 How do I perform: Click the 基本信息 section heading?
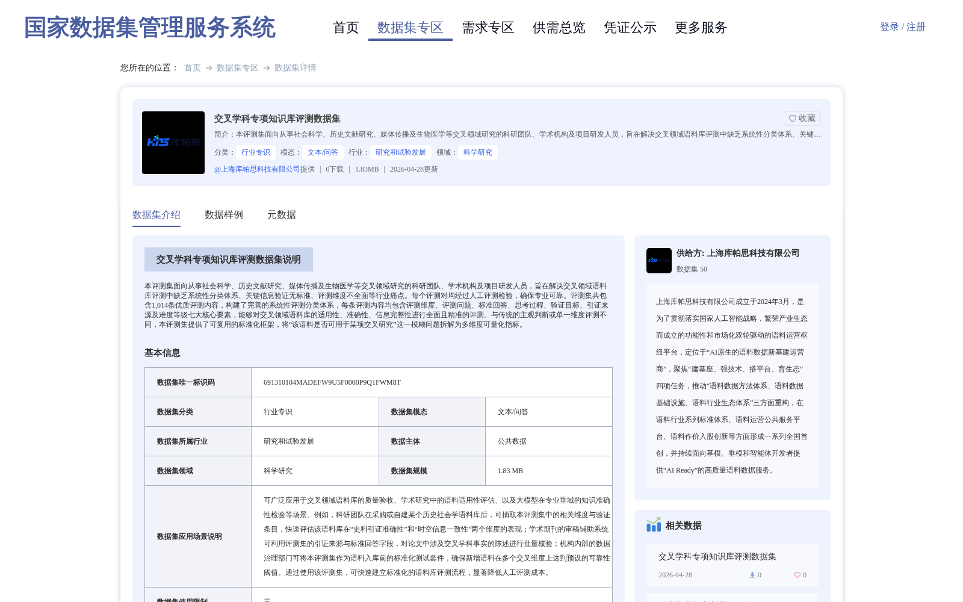point(163,353)
